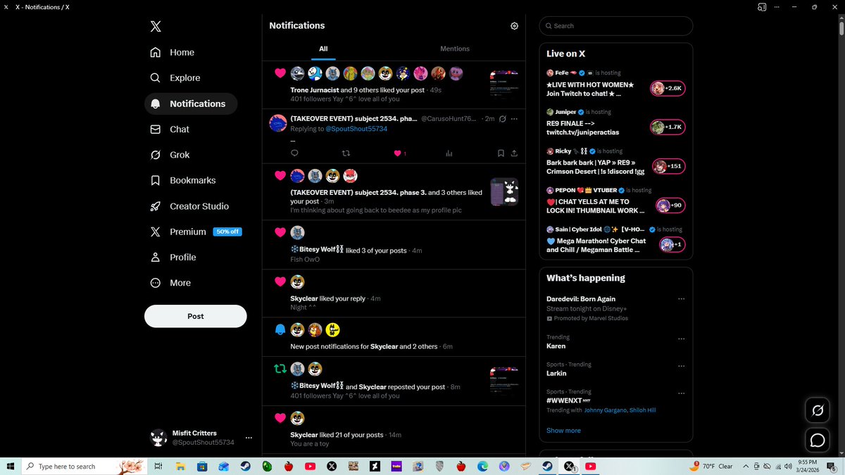Viewport: 845px width, 475px height.
Task: Open the Home page
Action: pyautogui.click(x=173, y=52)
